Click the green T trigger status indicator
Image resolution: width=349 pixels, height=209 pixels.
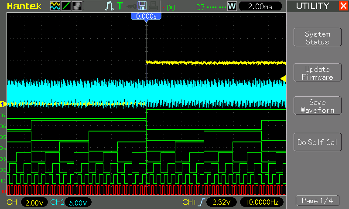pyautogui.click(x=120, y=6)
